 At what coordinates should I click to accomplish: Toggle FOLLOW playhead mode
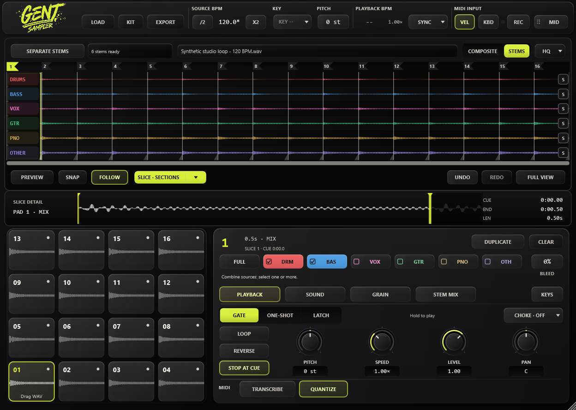click(x=109, y=177)
